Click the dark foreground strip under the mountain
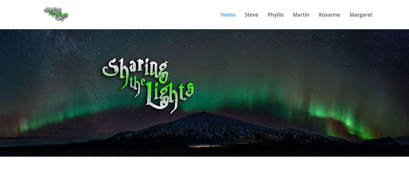This screenshot has width=409, height=178. (x=204, y=152)
